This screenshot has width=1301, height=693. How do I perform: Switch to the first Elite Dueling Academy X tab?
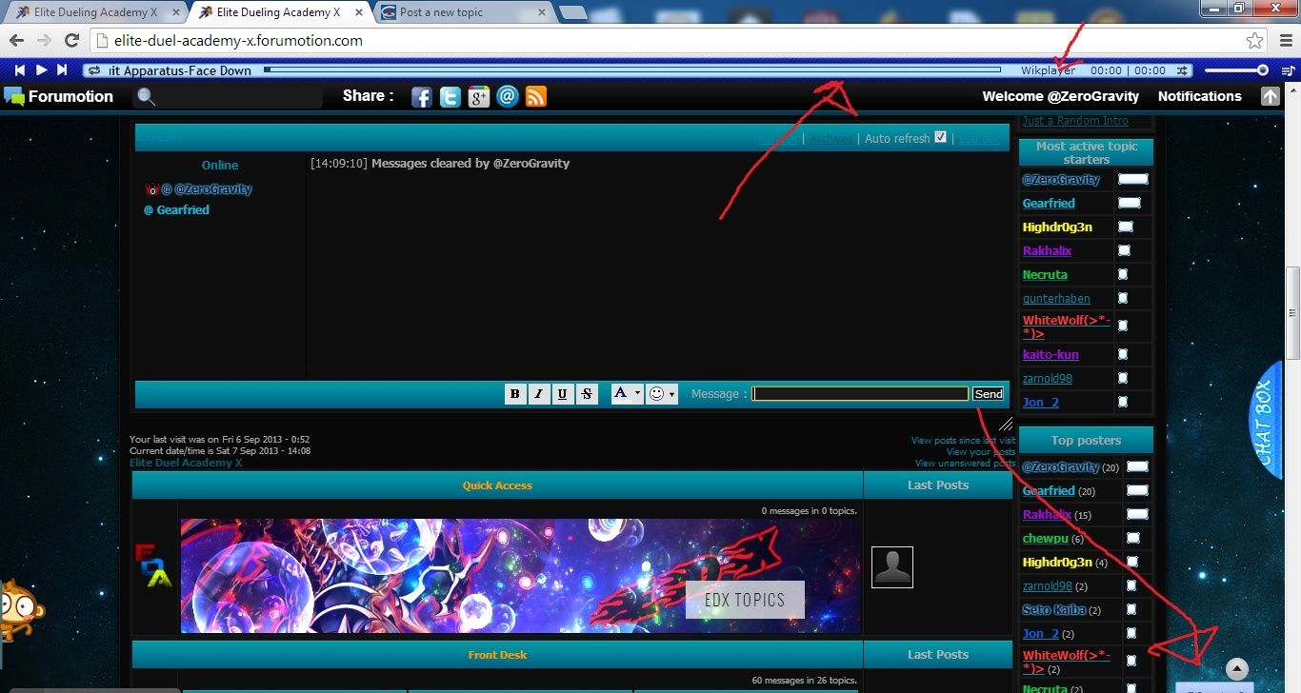coord(94,12)
